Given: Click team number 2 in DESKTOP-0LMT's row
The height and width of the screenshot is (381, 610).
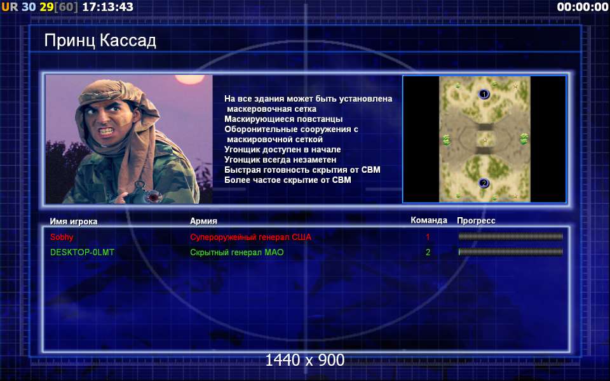Looking at the screenshot, I should coord(428,252).
